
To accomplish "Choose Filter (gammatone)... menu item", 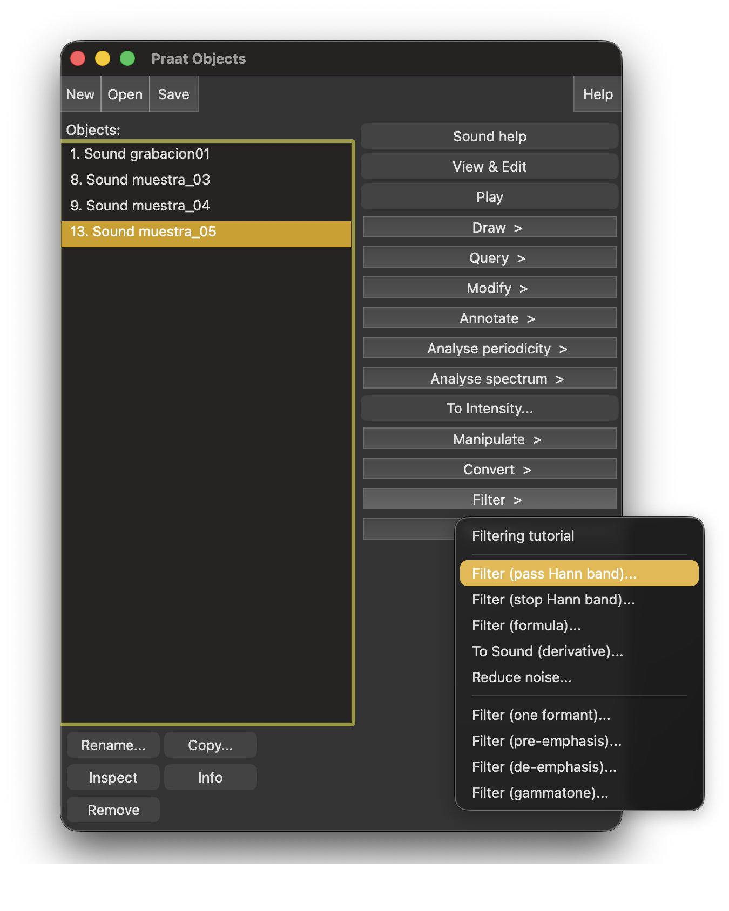I will coord(540,793).
